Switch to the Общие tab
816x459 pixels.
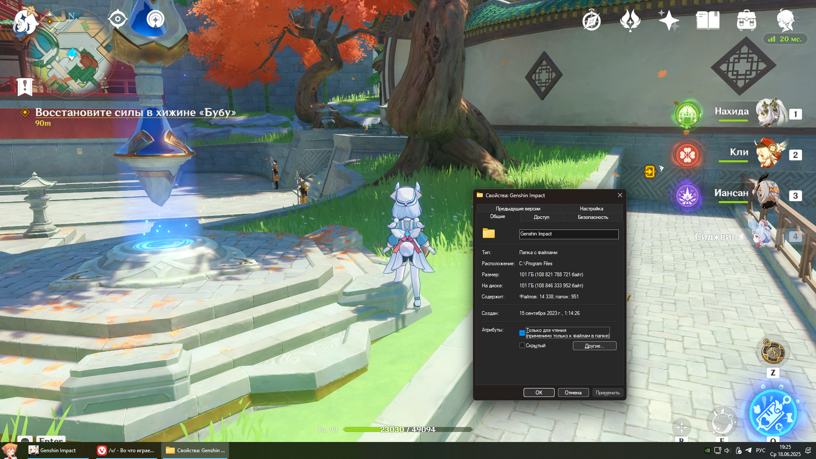pyautogui.click(x=497, y=217)
